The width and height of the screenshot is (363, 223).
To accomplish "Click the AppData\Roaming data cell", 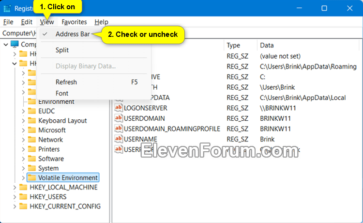I will [x=308, y=66].
